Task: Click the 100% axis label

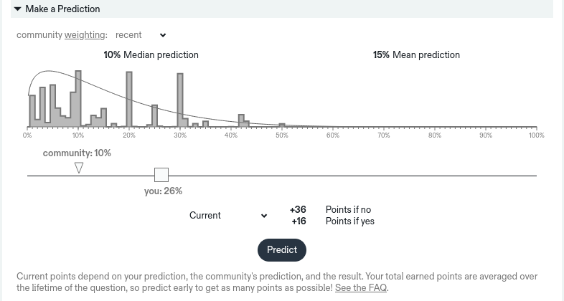Action: pyautogui.click(x=536, y=135)
